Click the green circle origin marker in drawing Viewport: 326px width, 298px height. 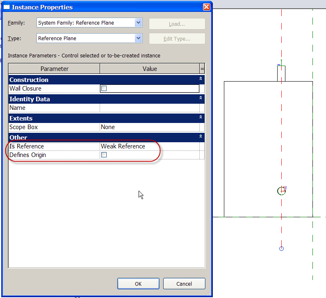(x=281, y=191)
